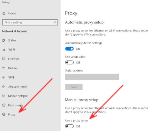Focus the Find a setting search box
Viewport: 148px width, 131px height.
(30, 22)
